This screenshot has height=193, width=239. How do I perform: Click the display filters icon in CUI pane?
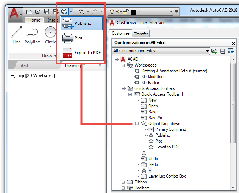click(x=231, y=51)
